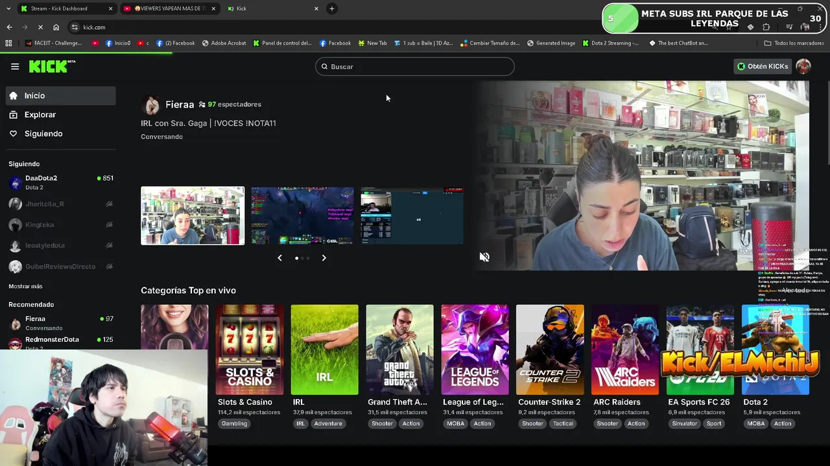This screenshot has height=466, width=830.
Task: Click Fieraa's avatar in featured header
Action: click(151, 104)
